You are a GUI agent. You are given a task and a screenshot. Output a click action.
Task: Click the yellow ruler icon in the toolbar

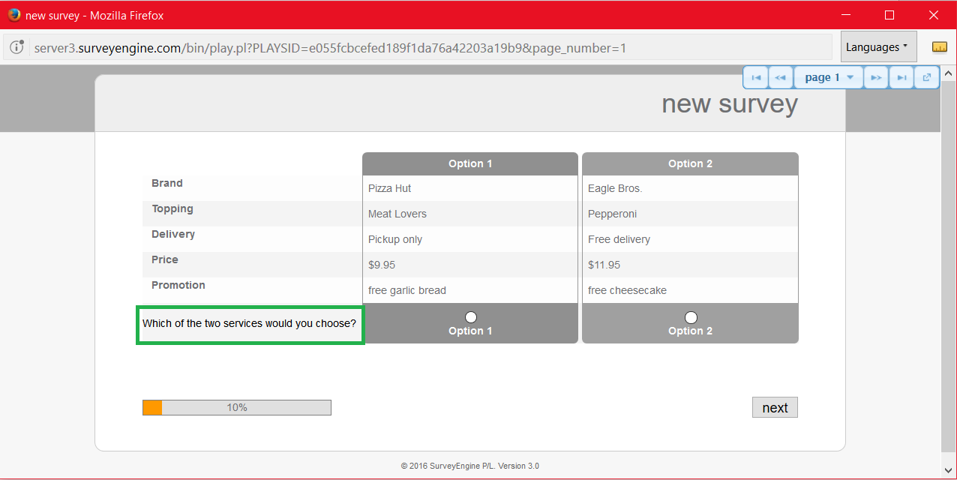pyautogui.click(x=939, y=47)
